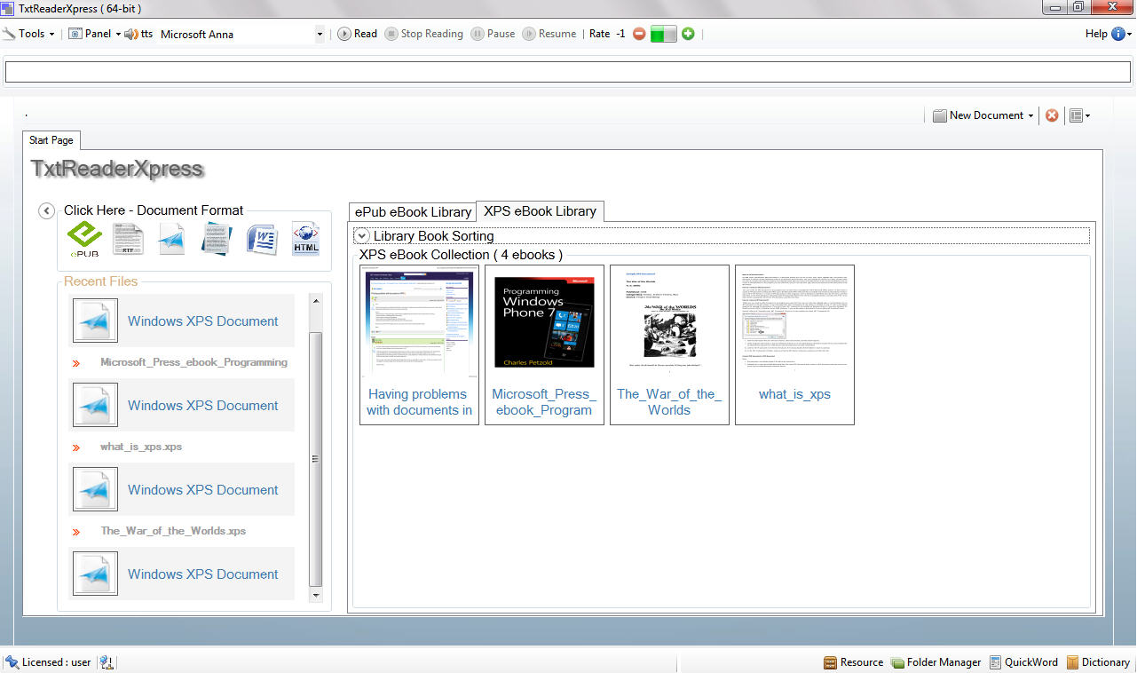Open Folder Manager in status bar
This screenshot has width=1137, height=673.
(x=936, y=662)
